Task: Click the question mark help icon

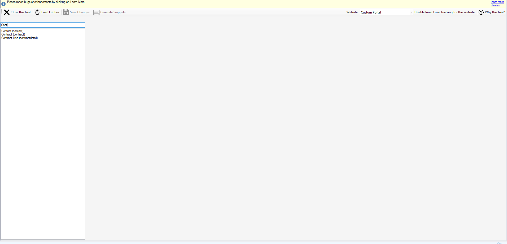Action: click(481, 12)
